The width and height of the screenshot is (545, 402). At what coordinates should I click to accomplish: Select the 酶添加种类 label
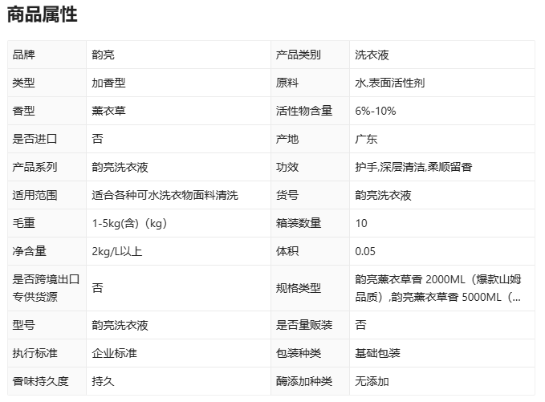click(304, 381)
